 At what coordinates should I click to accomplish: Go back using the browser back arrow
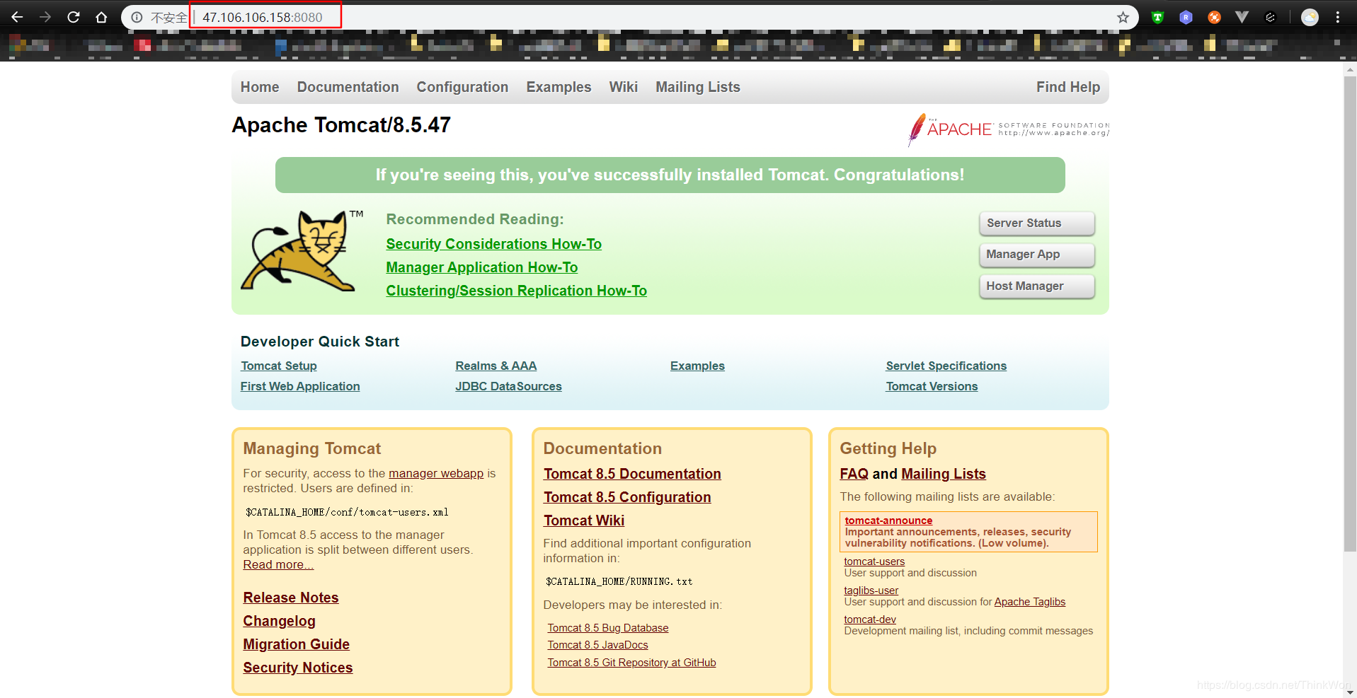tap(17, 17)
